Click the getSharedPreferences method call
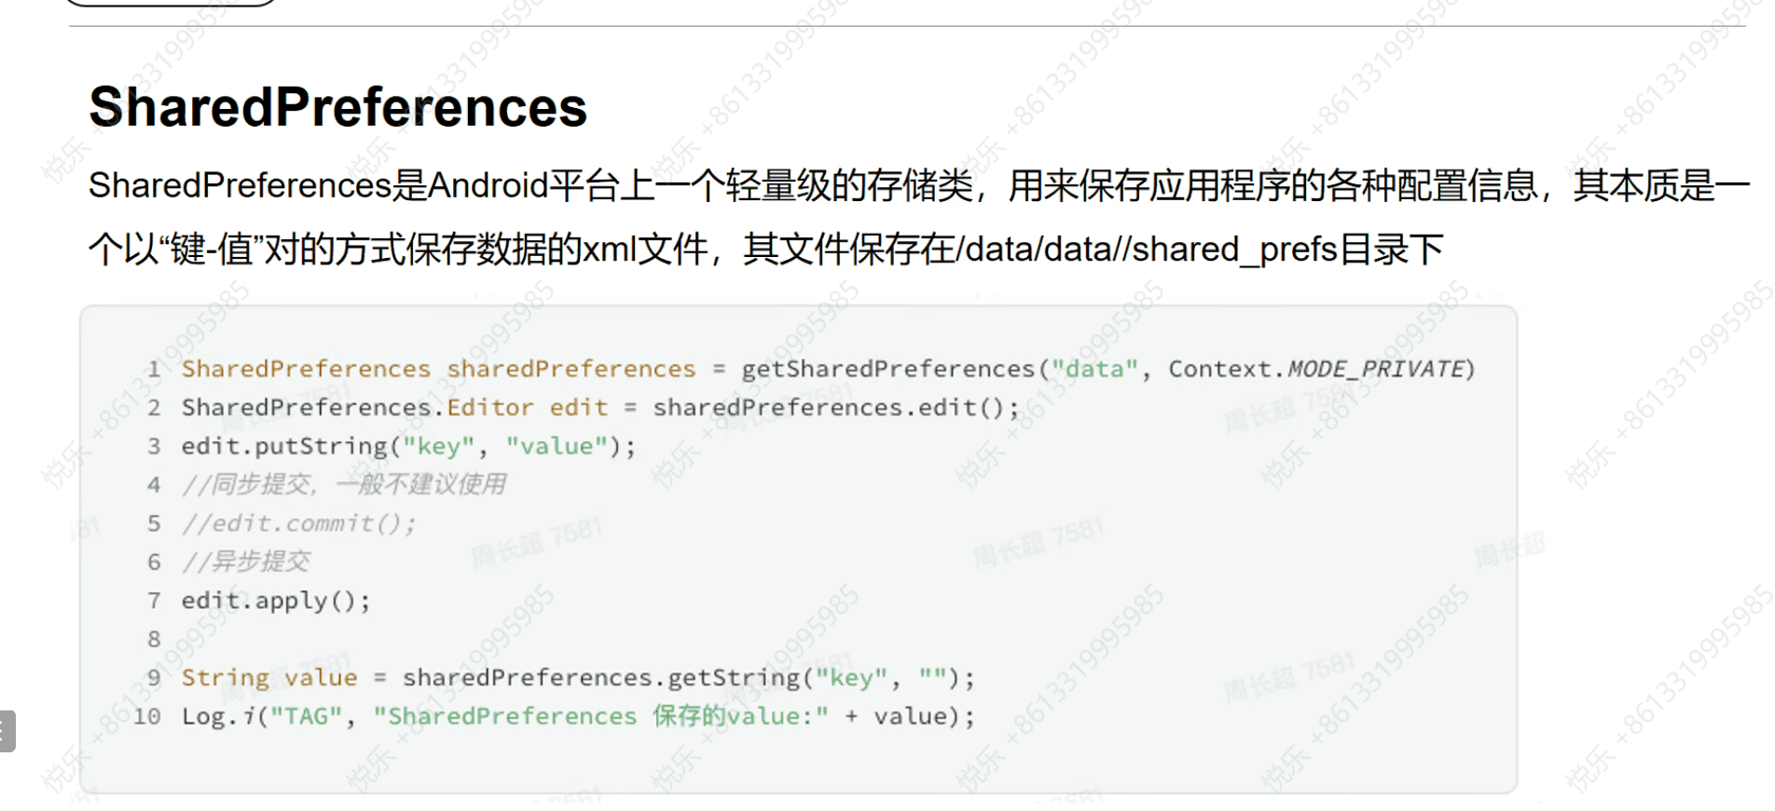Screen dimensions: 1775x811 (x=887, y=370)
